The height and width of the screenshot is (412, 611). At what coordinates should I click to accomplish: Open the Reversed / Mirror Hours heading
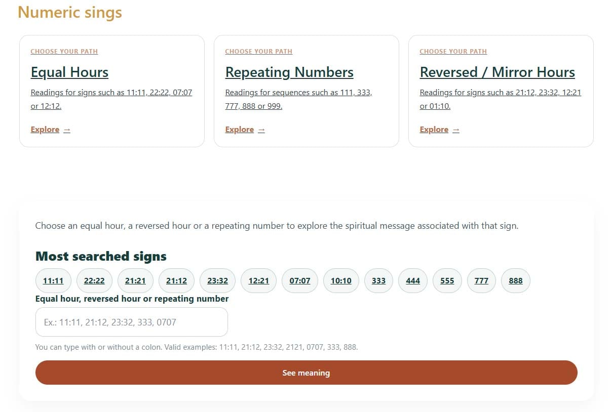pyautogui.click(x=497, y=72)
